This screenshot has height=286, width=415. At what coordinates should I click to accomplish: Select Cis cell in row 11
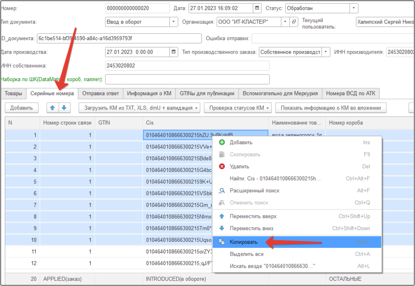pos(178,252)
